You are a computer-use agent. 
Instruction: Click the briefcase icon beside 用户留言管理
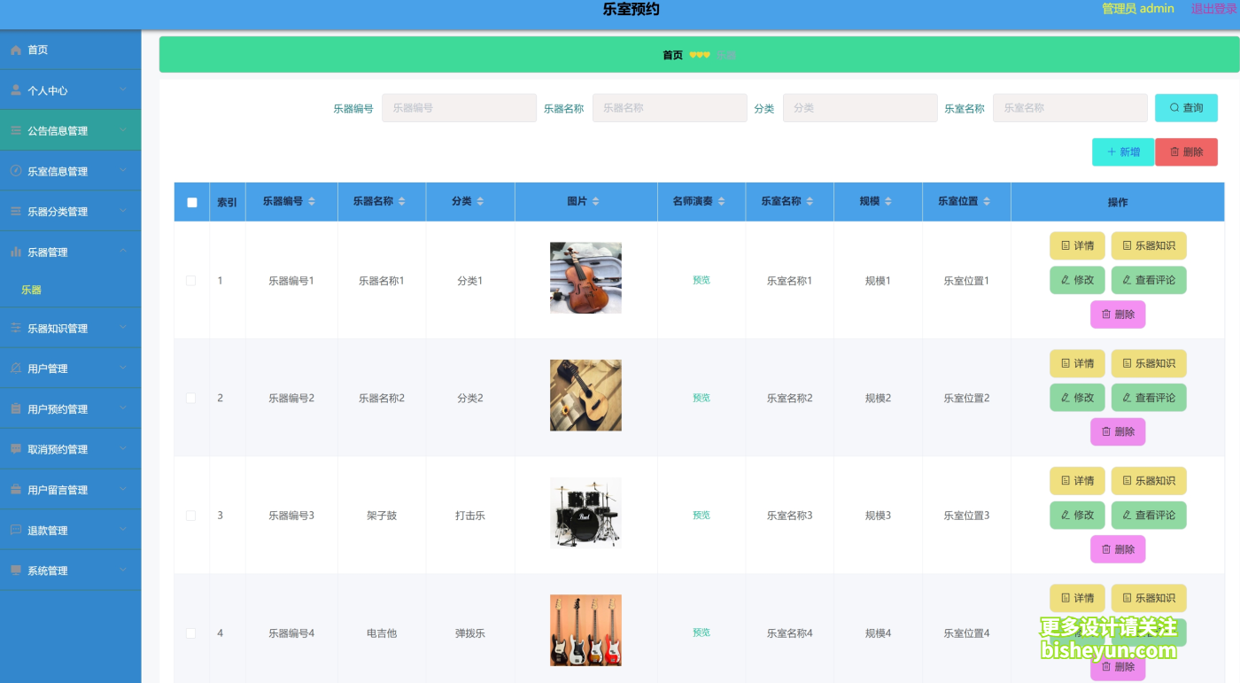coord(16,490)
